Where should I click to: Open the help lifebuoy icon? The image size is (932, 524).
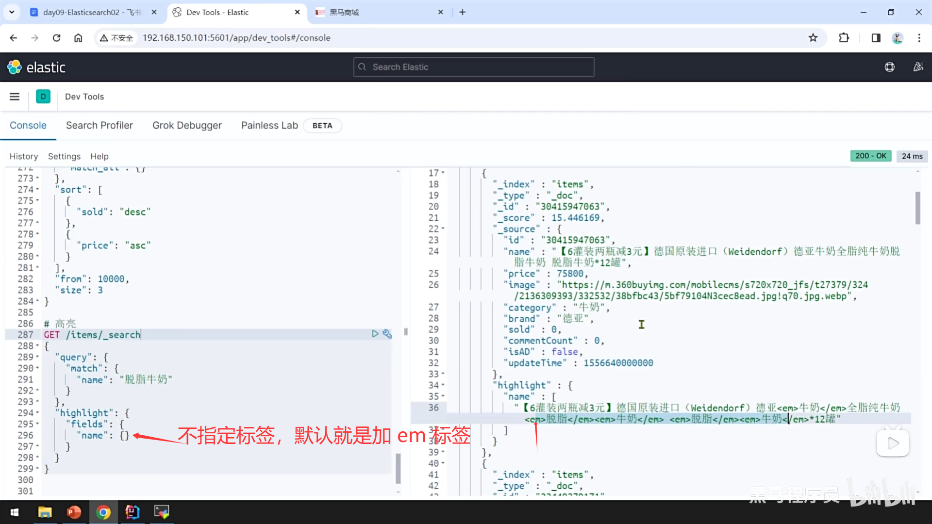[x=889, y=67]
